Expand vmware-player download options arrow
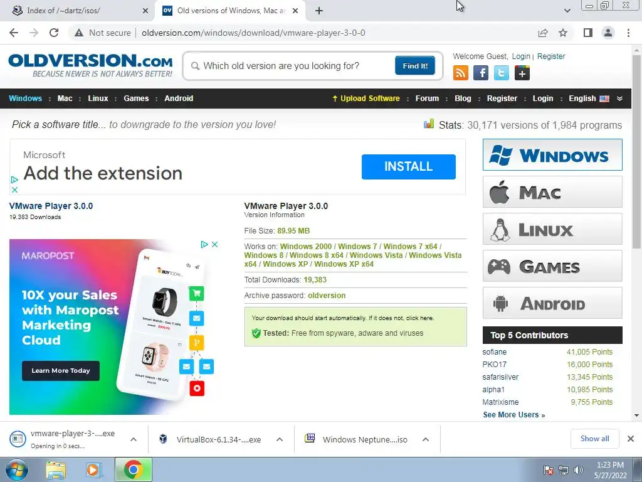 (134, 439)
